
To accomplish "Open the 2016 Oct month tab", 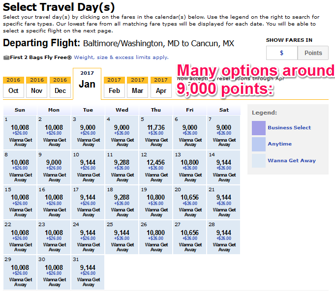I will point(13,87).
